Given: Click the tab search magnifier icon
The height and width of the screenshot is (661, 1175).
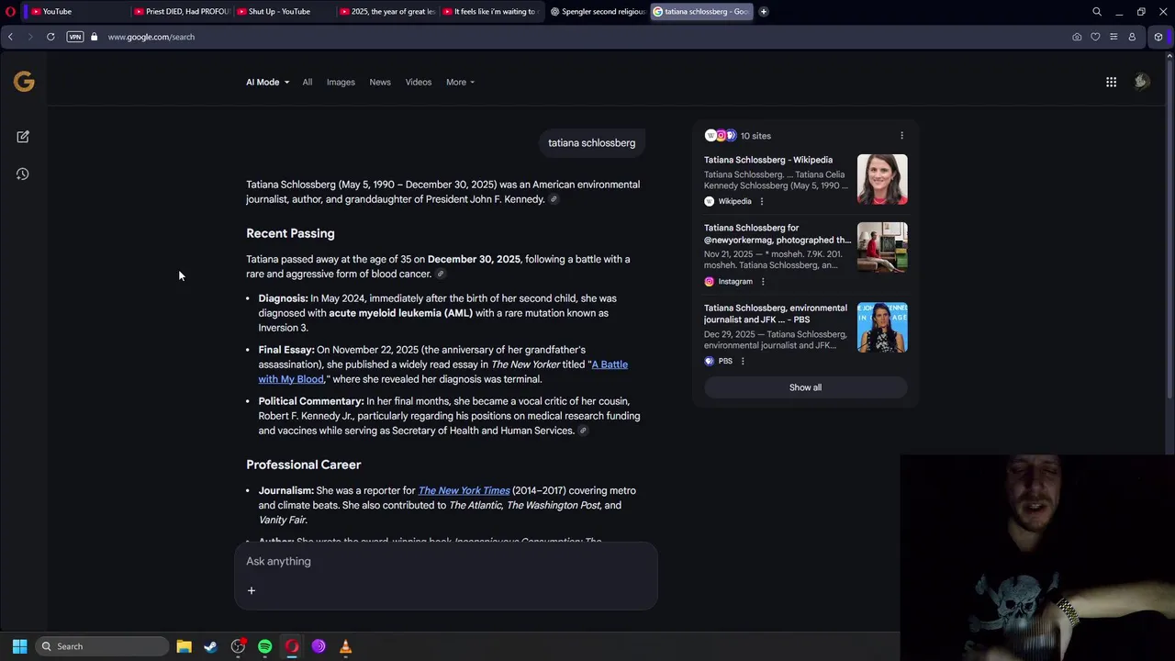Looking at the screenshot, I should tap(1097, 12).
